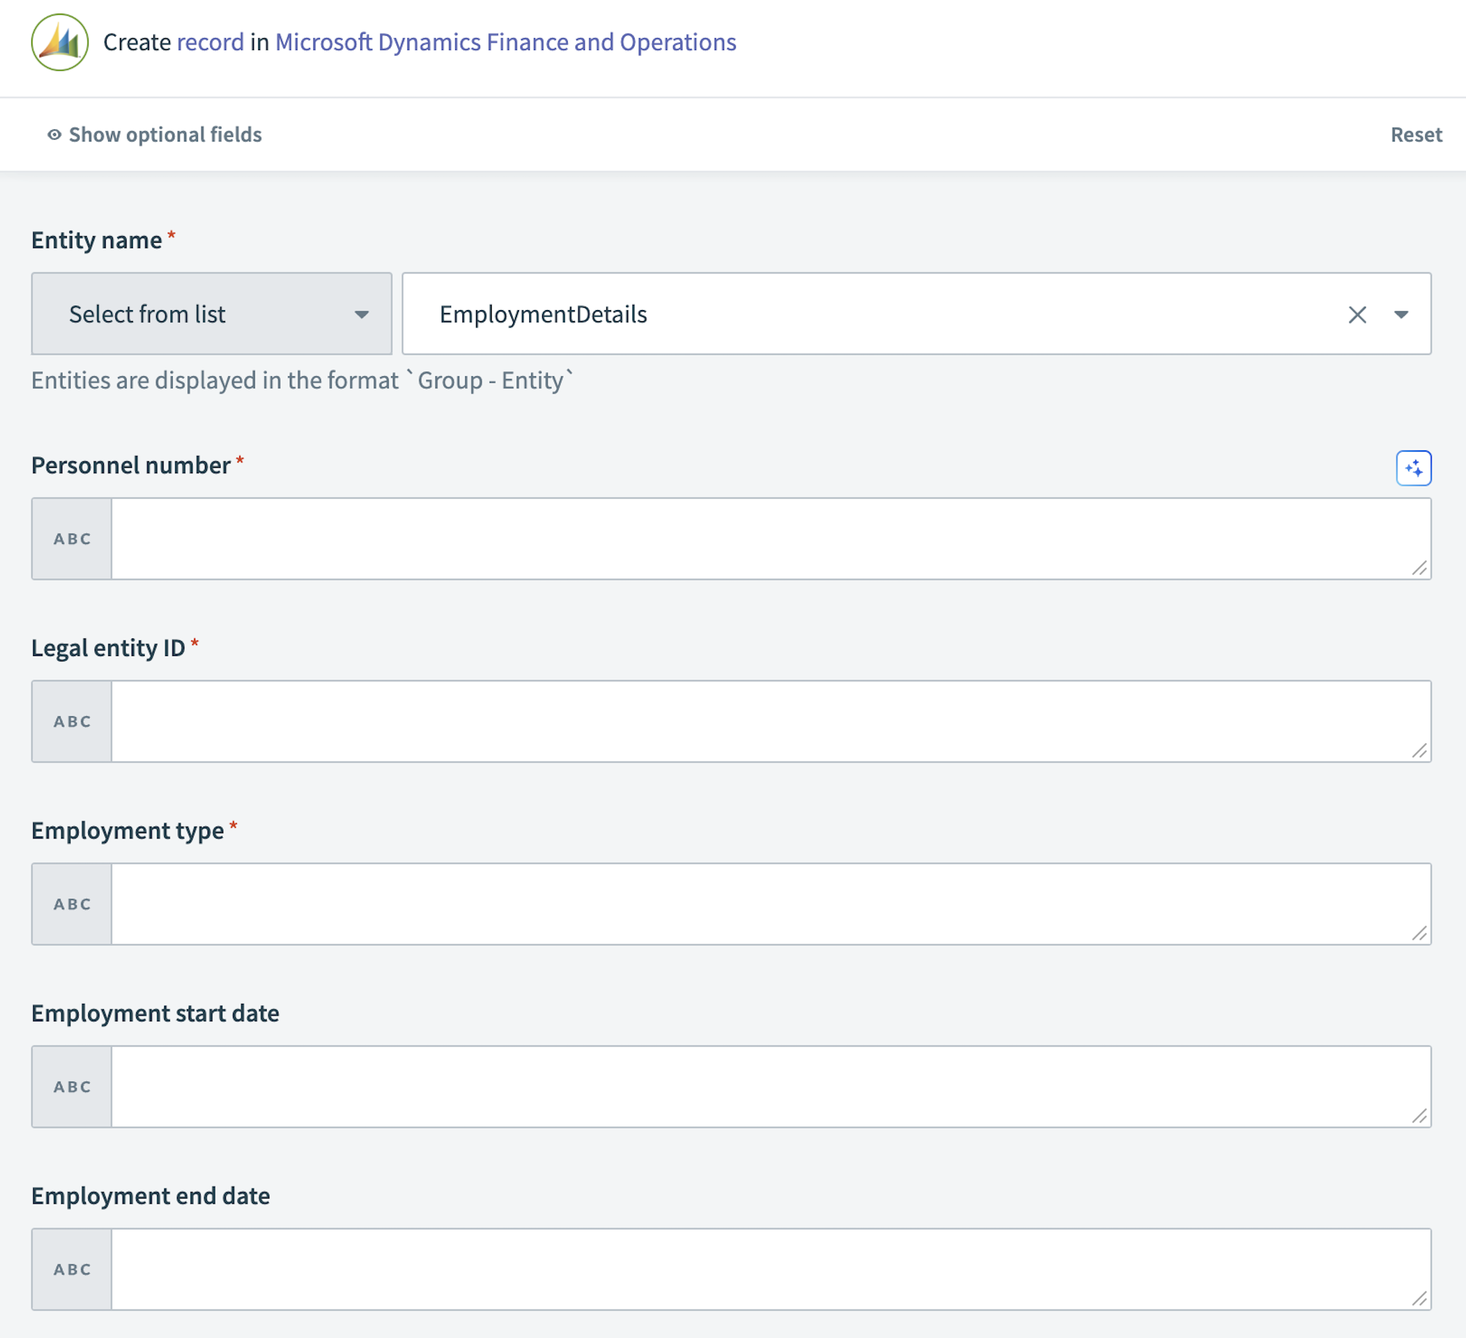The width and height of the screenshot is (1466, 1338).
Task: Open the record link in the header
Action: [210, 42]
